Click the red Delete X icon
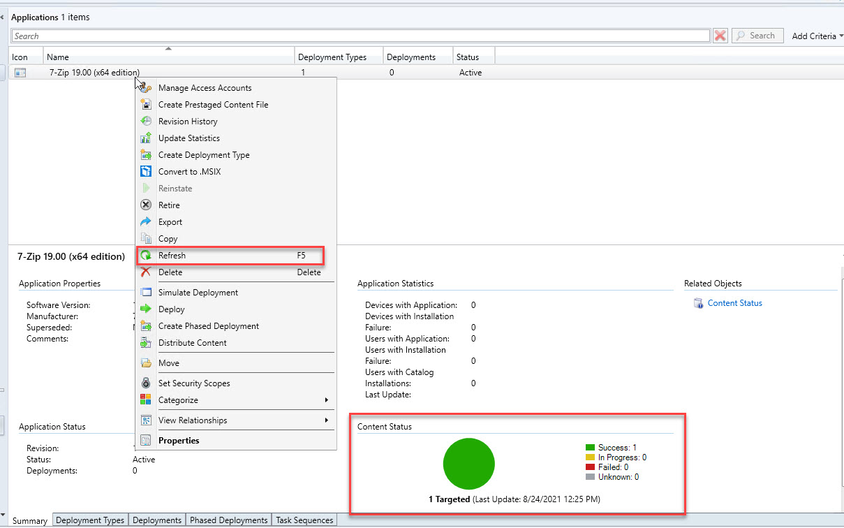 [x=145, y=272]
